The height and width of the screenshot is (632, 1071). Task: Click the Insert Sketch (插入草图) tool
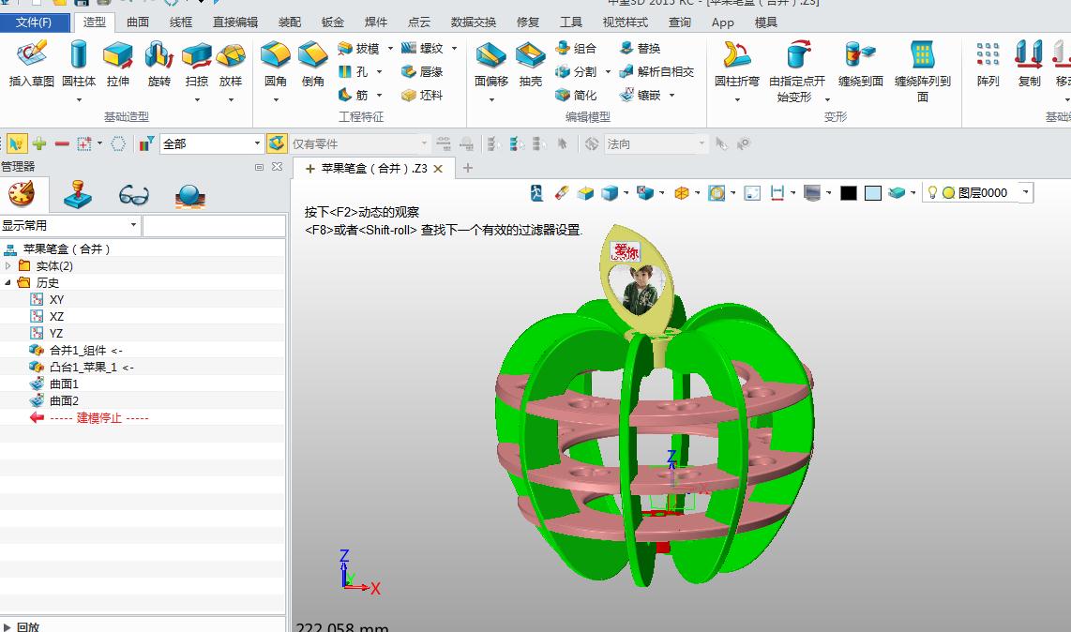click(31, 64)
